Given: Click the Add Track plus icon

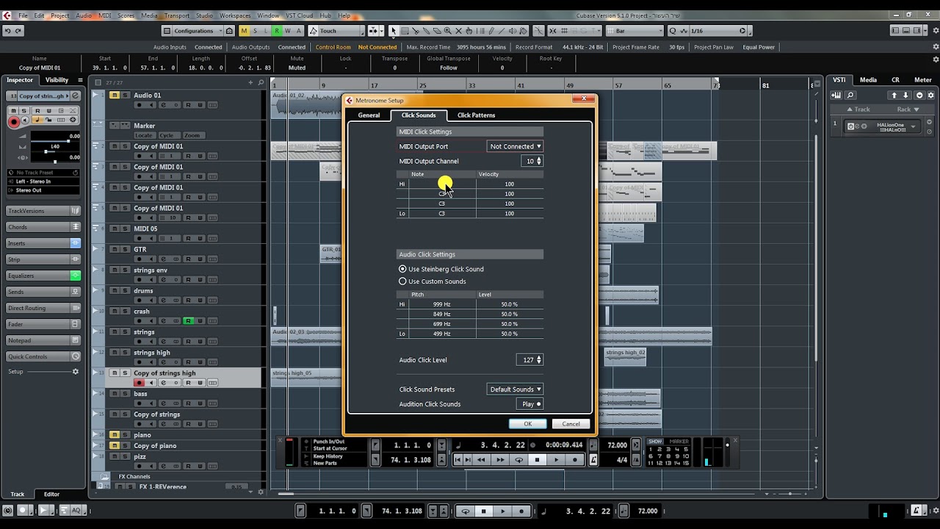Looking at the screenshot, I should (x=250, y=82).
